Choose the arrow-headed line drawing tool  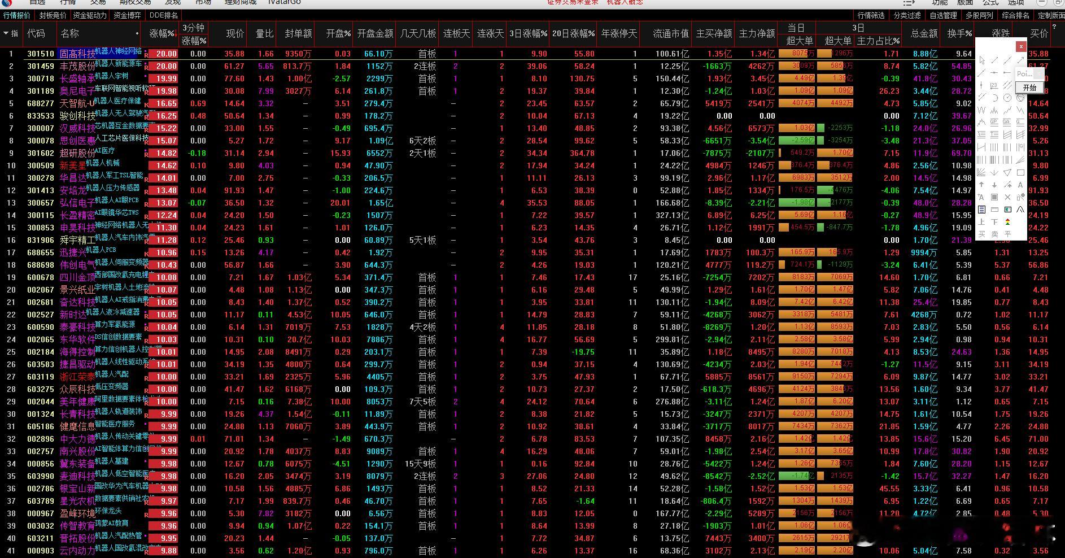pyautogui.click(x=1020, y=60)
